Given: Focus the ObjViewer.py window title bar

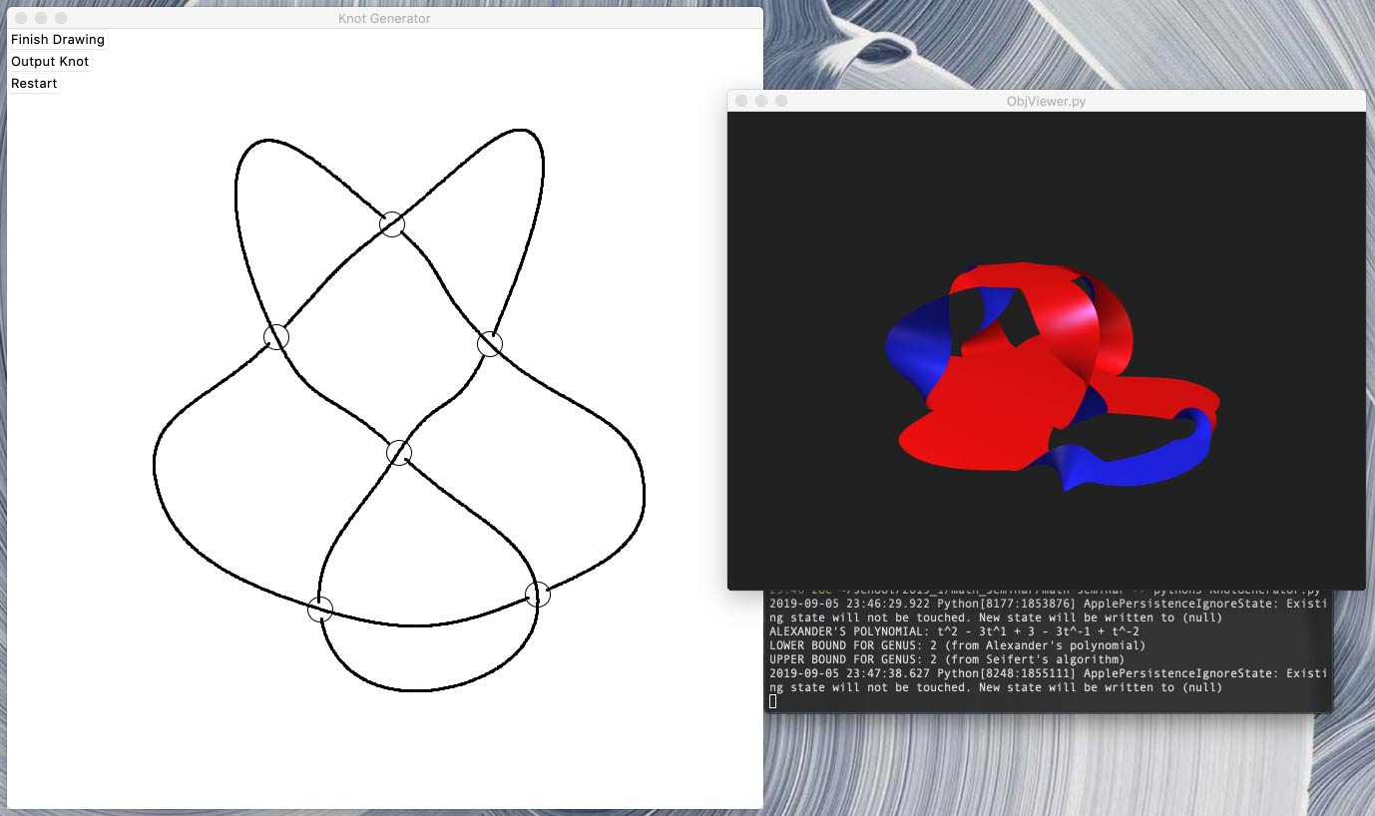Looking at the screenshot, I should [1046, 101].
